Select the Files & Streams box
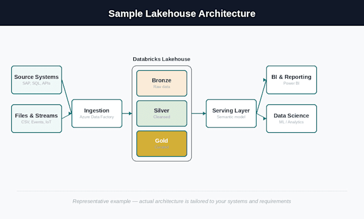The image size is (364, 219). (36, 119)
